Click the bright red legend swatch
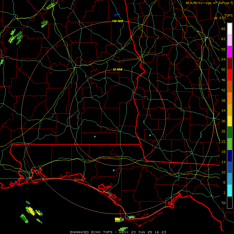234x234 pixels. (230, 75)
